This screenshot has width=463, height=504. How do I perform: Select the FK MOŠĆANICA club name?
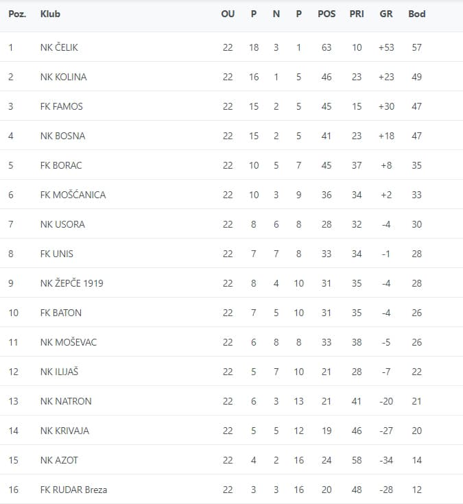point(73,195)
